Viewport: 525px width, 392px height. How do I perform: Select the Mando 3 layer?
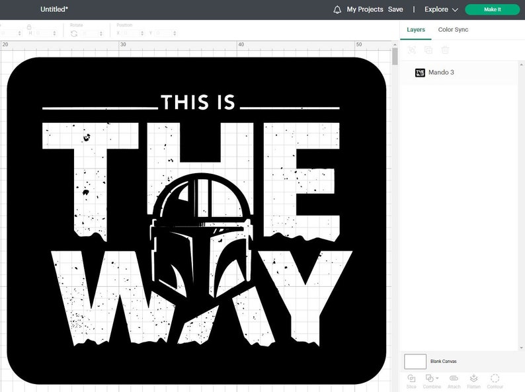click(x=459, y=72)
